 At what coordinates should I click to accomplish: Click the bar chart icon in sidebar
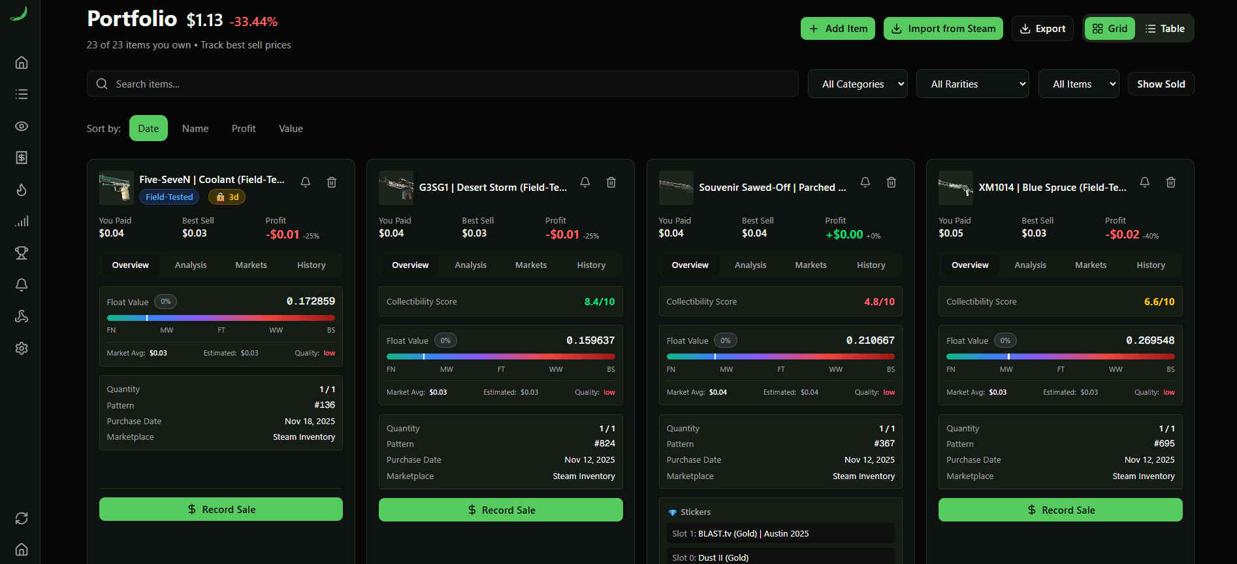pos(22,222)
